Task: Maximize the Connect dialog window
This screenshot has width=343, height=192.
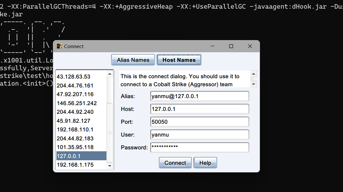Action: (231, 46)
